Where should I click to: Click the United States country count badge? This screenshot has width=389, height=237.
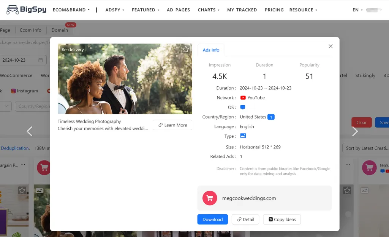(x=271, y=117)
